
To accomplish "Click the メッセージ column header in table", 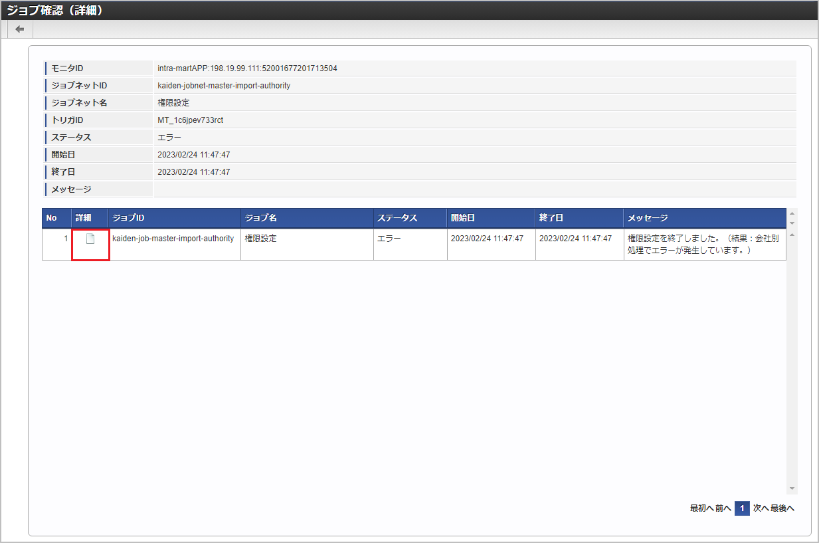I will [x=705, y=218].
